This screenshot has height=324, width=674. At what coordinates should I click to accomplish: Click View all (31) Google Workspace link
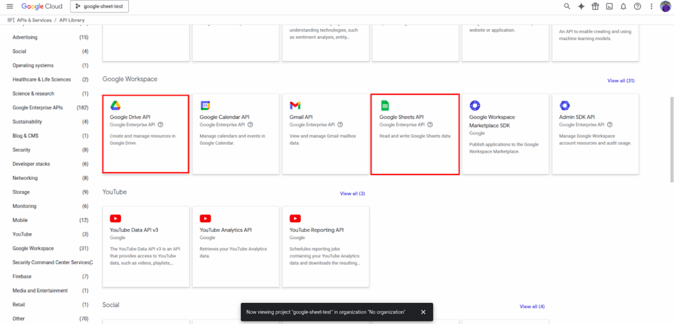click(621, 80)
